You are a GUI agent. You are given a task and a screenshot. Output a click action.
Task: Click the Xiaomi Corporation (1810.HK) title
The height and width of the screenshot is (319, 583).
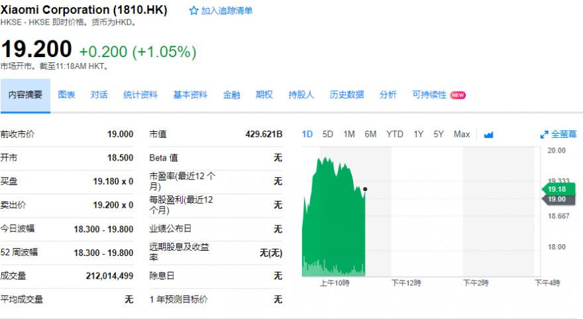coord(83,10)
